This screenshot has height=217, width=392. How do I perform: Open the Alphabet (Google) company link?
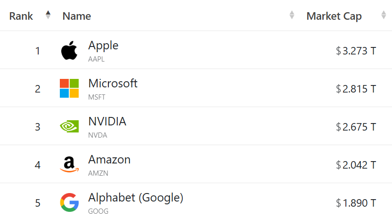(x=136, y=198)
